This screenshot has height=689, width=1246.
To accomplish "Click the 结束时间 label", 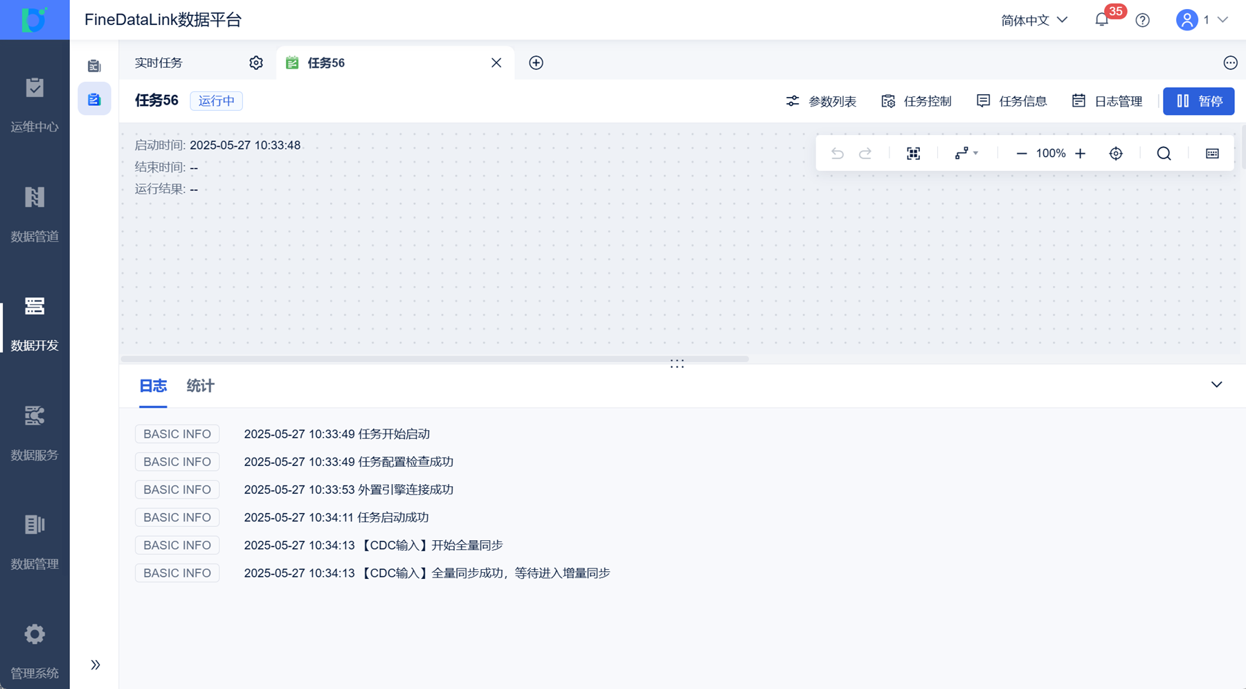I will [x=161, y=168].
